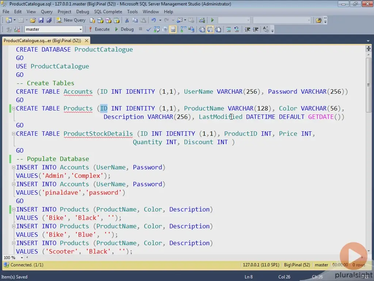Open the SQL Complete menu
The height and width of the screenshot is (281, 374).
[108, 12]
